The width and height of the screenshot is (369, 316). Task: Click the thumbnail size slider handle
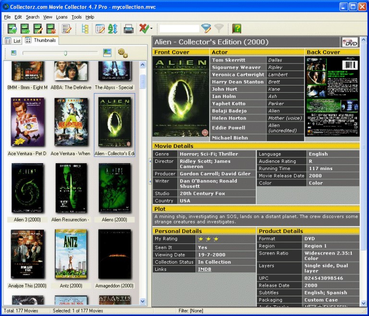[65, 53]
